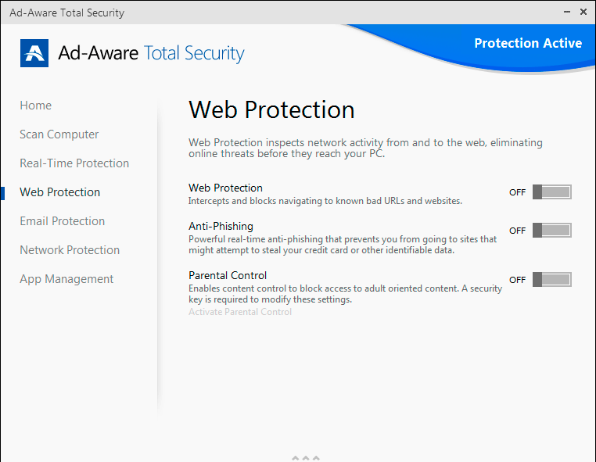Turn on the Web Protection switch
The height and width of the screenshot is (462, 596).
point(552,192)
